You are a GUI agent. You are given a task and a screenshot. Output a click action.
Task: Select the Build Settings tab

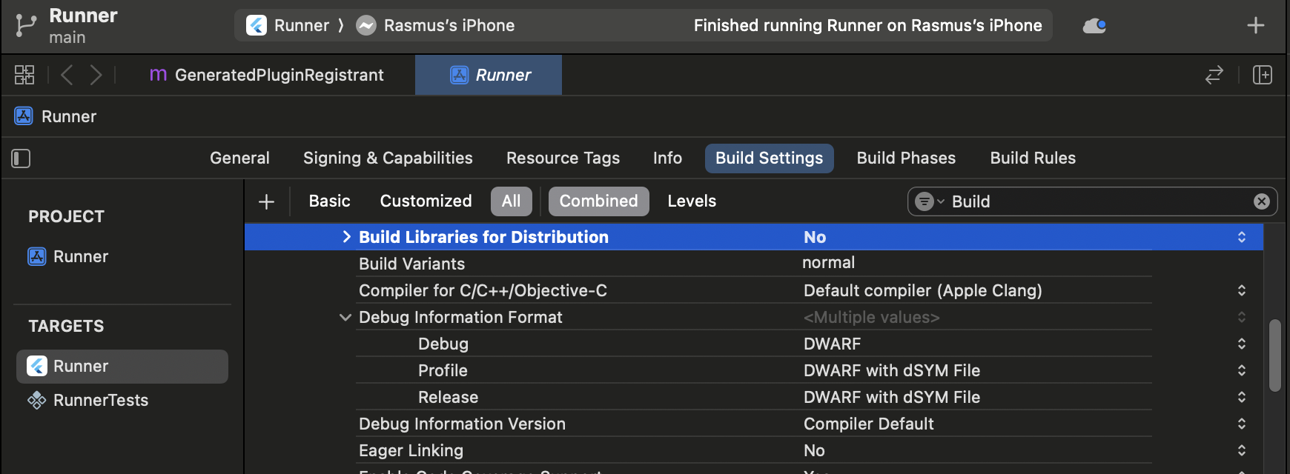[769, 158]
